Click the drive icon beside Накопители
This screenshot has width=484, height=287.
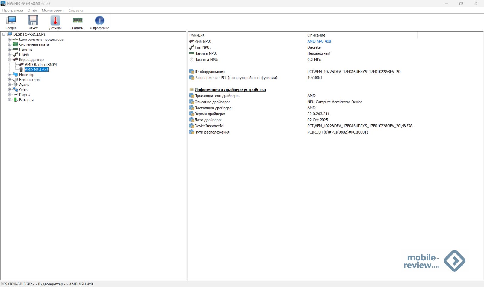click(x=15, y=79)
